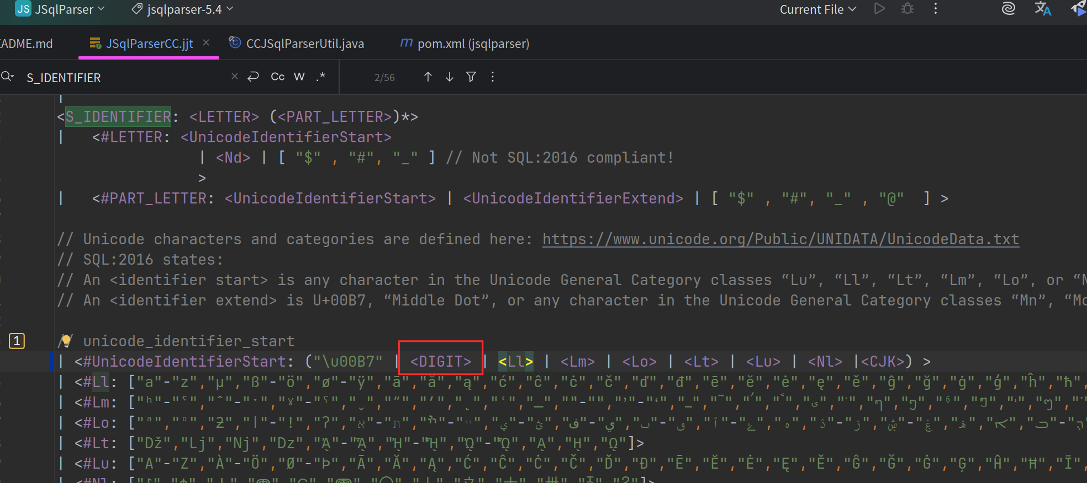Image resolution: width=1087 pixels, height=483 pixels.
Task: Click the Debug bug icon
Action: [x=907, y=9]
